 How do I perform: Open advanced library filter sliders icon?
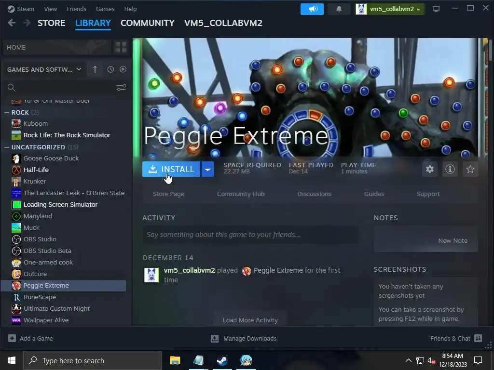[x=121, y=88]
